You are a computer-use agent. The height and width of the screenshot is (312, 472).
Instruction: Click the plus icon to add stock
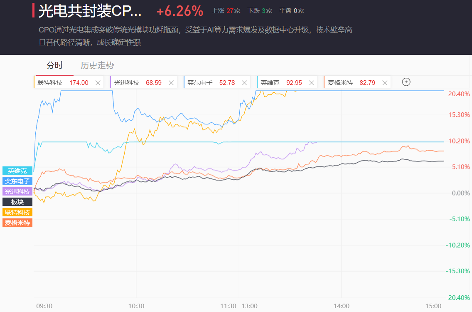[406, 82]
